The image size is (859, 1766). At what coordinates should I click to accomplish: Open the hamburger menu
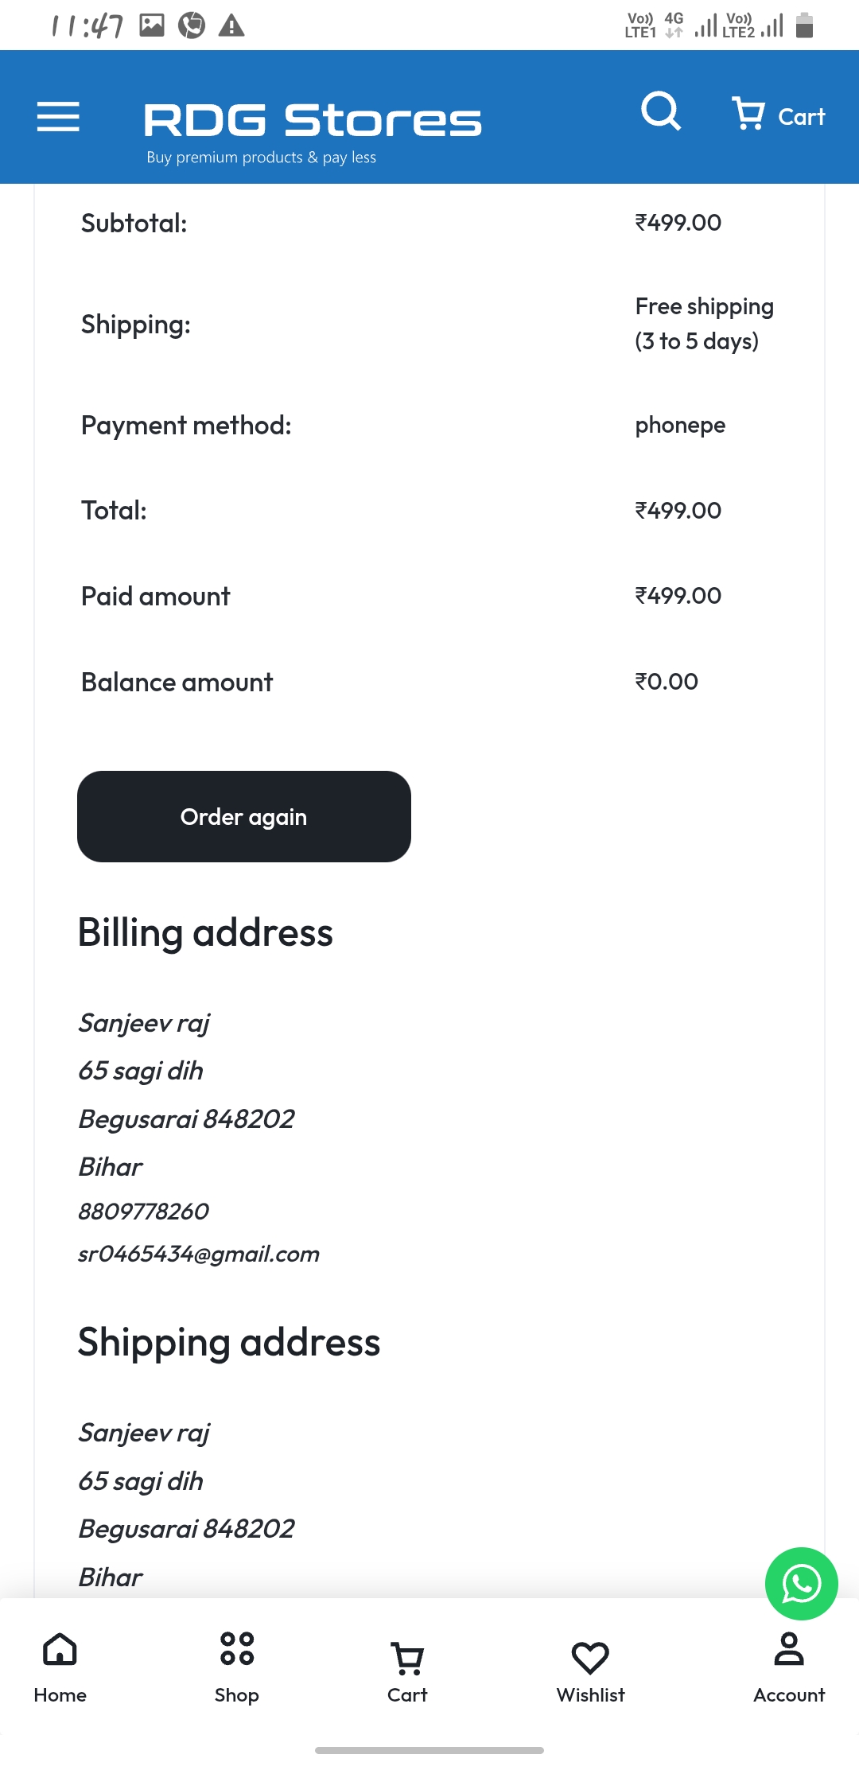click(58, 117)
